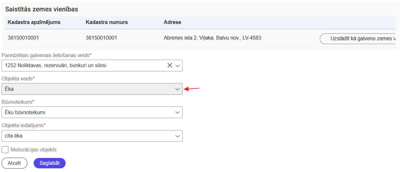Clear the selected main usage type value
Viewport: 404px width, 172px height.
pyautogui.click(x=170, y=66)
